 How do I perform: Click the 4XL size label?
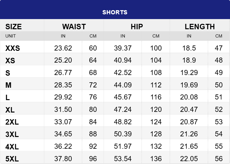[x=12, y=147]
